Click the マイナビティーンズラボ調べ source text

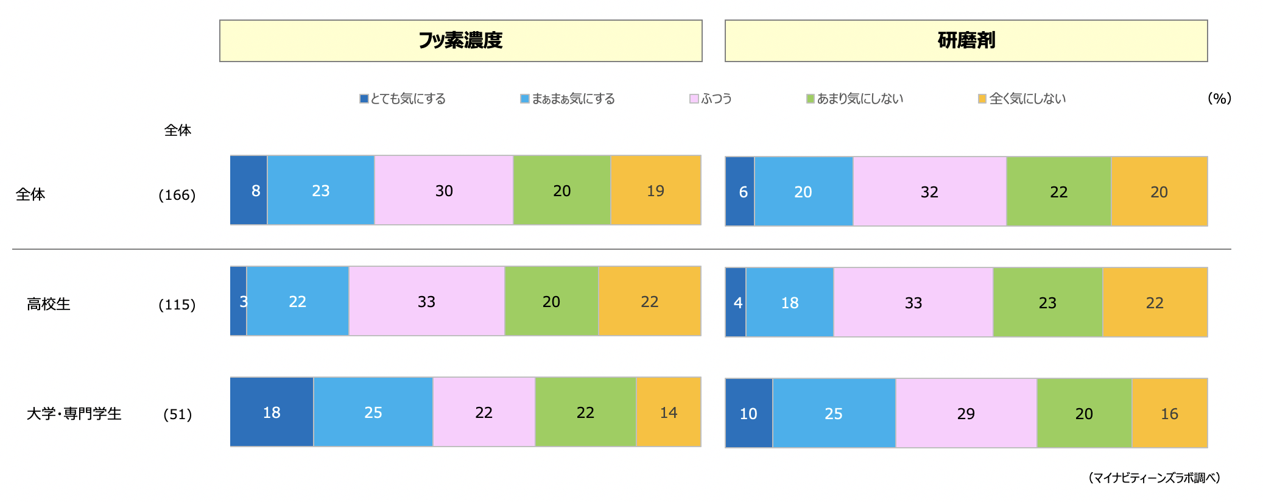tap(1155, 478)
